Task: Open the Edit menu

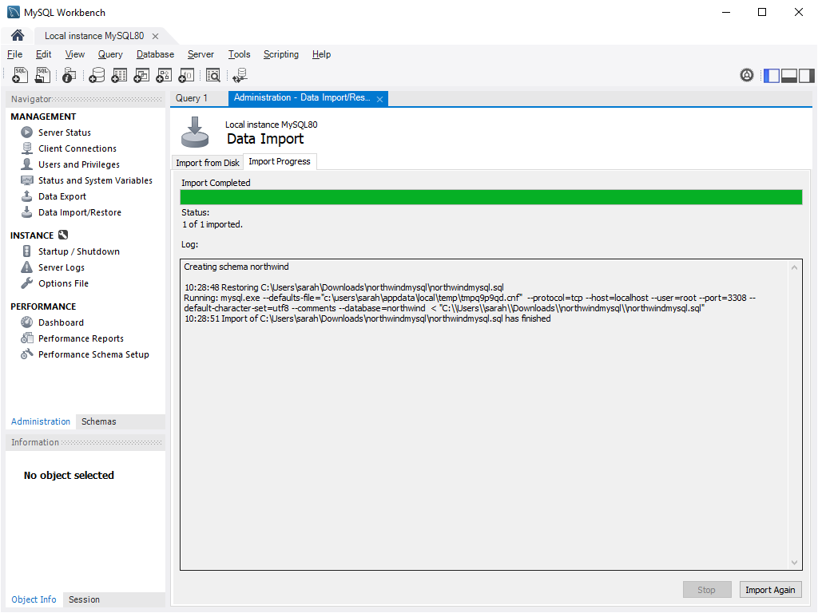Action: pyautogui.click(x=43, y=54)
